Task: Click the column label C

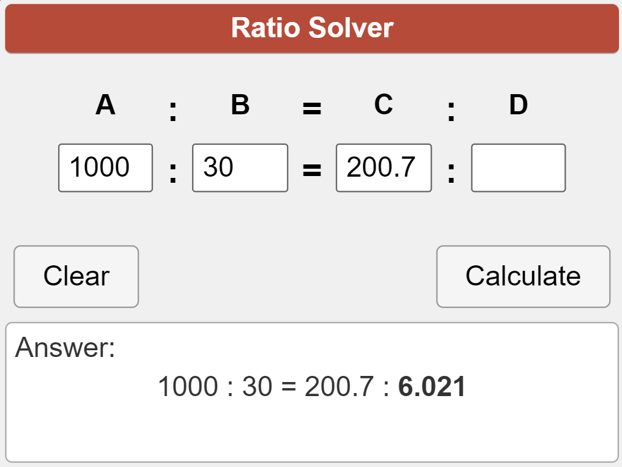Action: pos(383,105)
